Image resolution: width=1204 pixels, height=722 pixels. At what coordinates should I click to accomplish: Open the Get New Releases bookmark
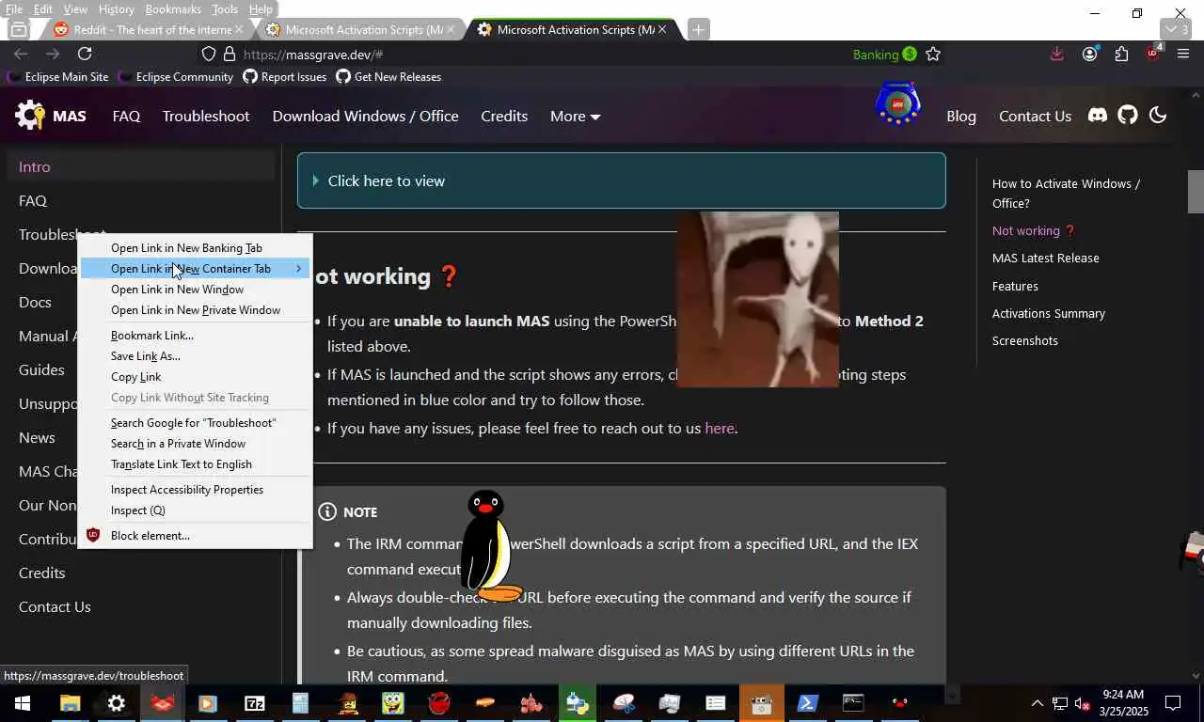[388, 77]
